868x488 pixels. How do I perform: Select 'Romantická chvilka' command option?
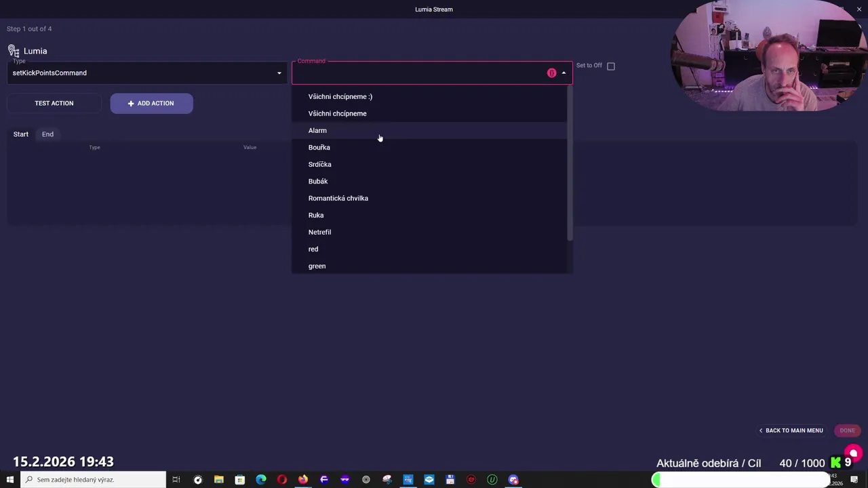pos(430,198)
